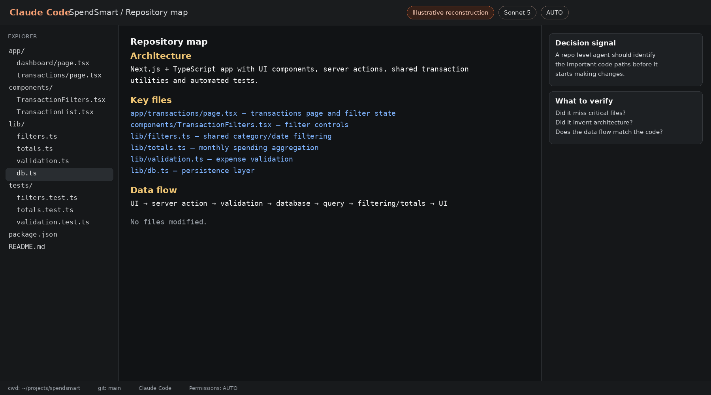711x395 pixels.
Task: Click the Next.js architecture description paragraph
Action: click(299, 75)
